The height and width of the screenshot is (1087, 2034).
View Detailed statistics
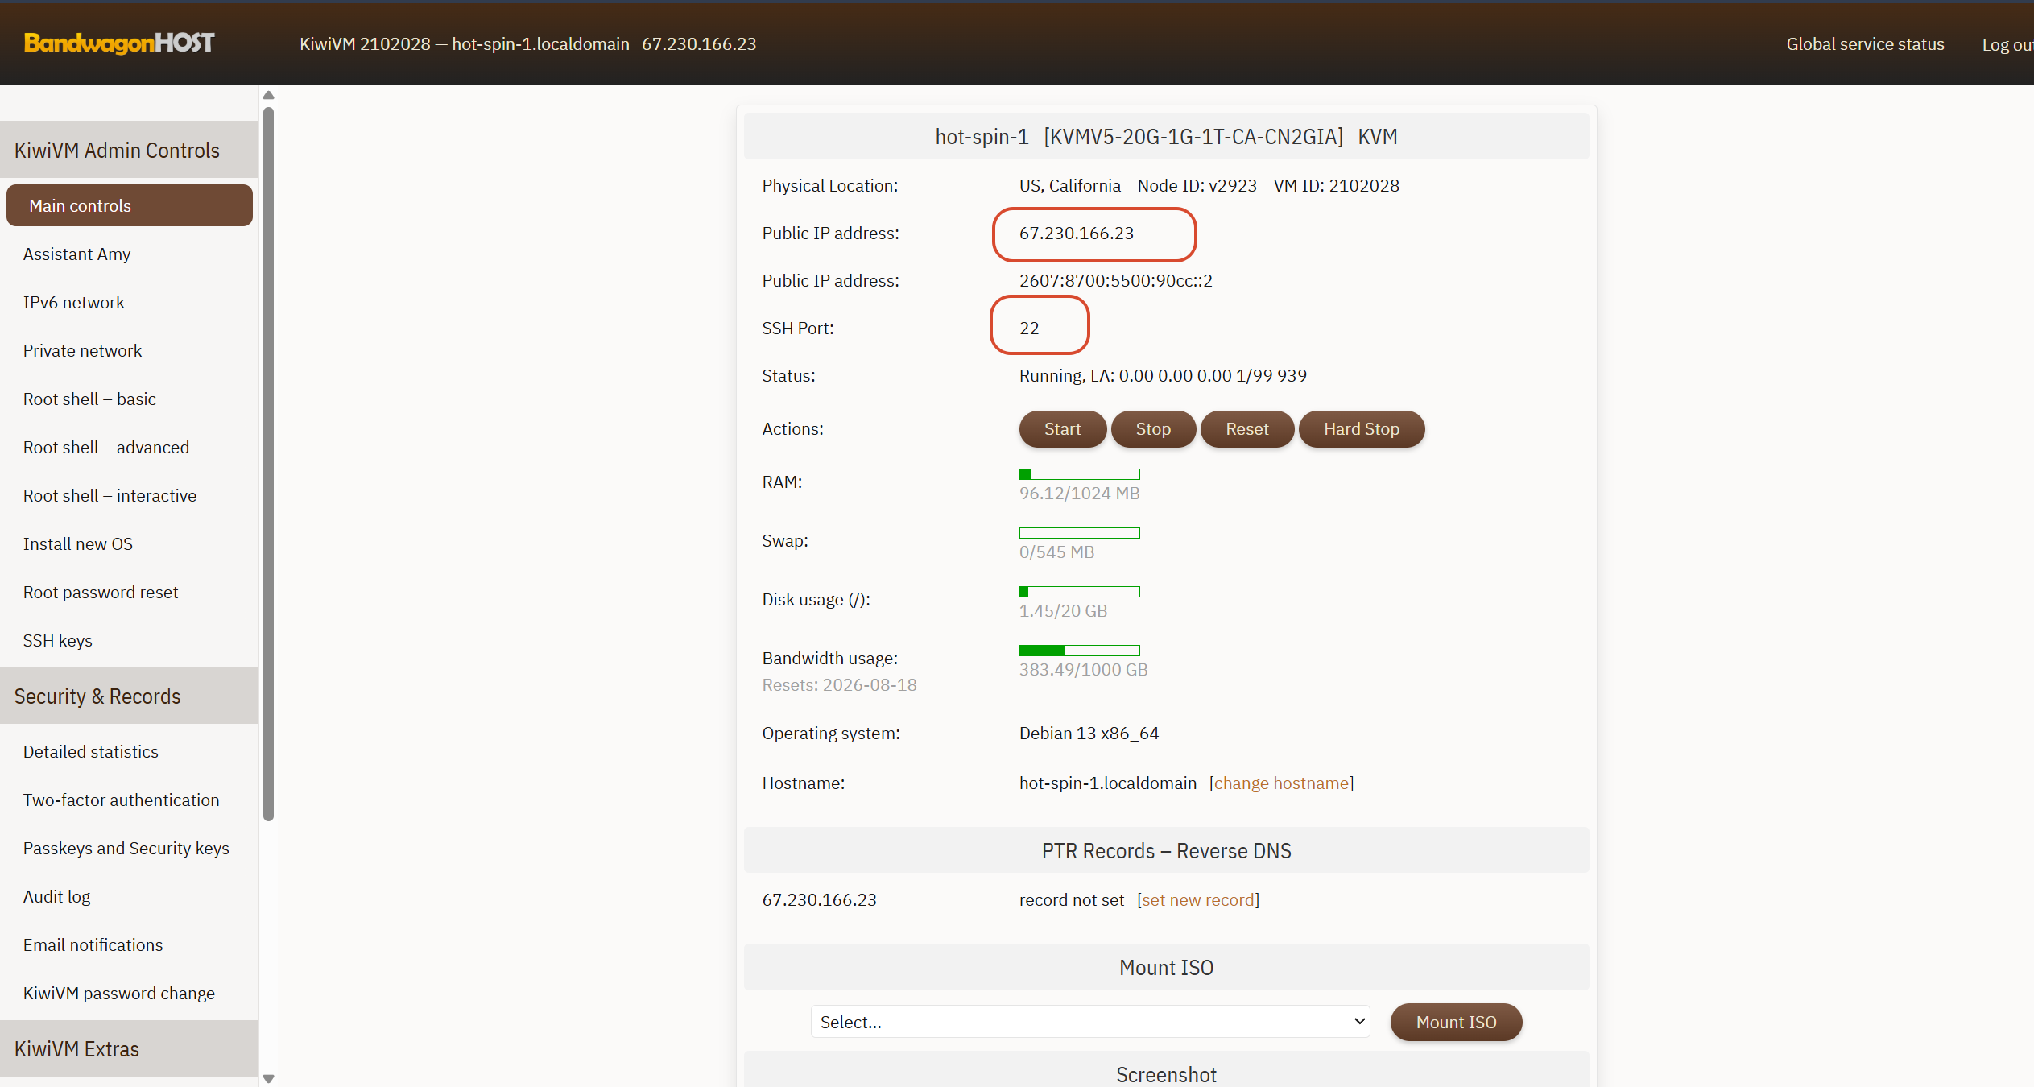[x=91, y=751]
